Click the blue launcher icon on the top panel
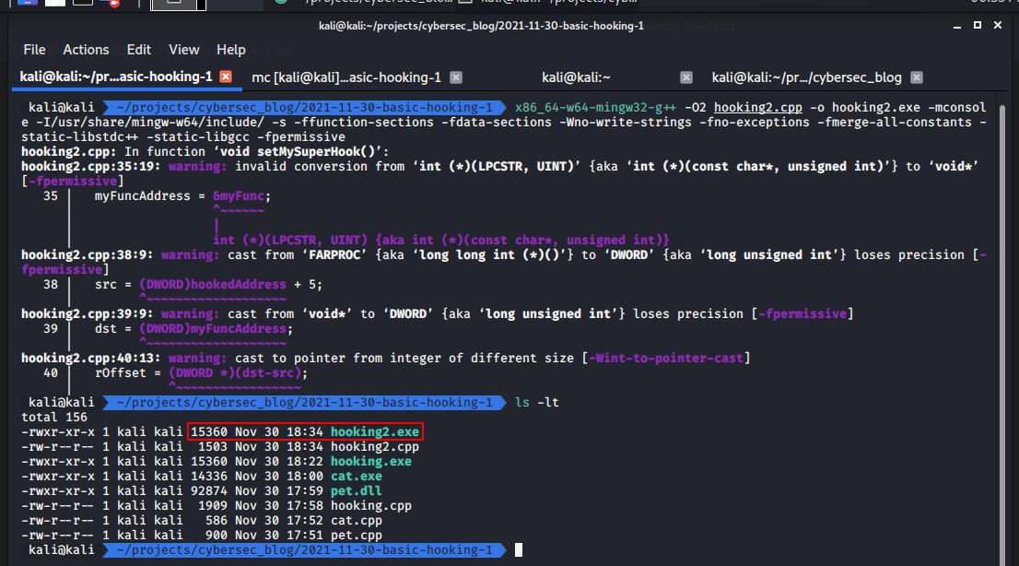This screenshot has height=566, width=1019. 26,4
